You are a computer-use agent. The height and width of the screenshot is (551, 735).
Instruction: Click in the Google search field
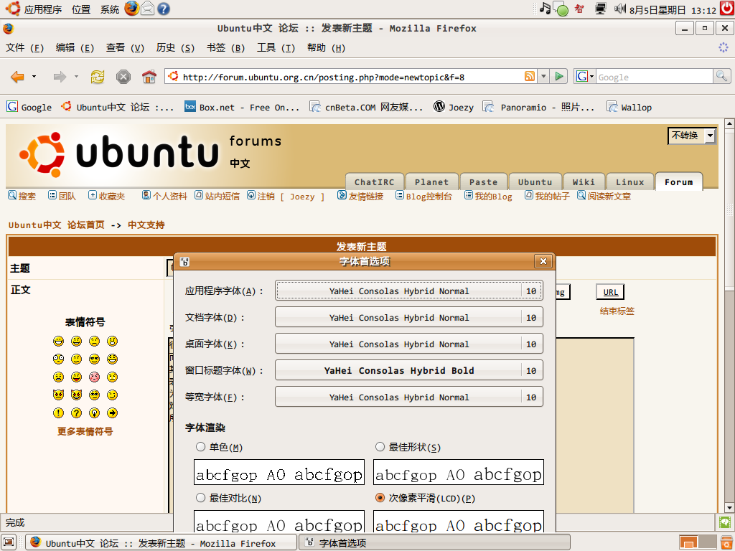click(655, 76)
